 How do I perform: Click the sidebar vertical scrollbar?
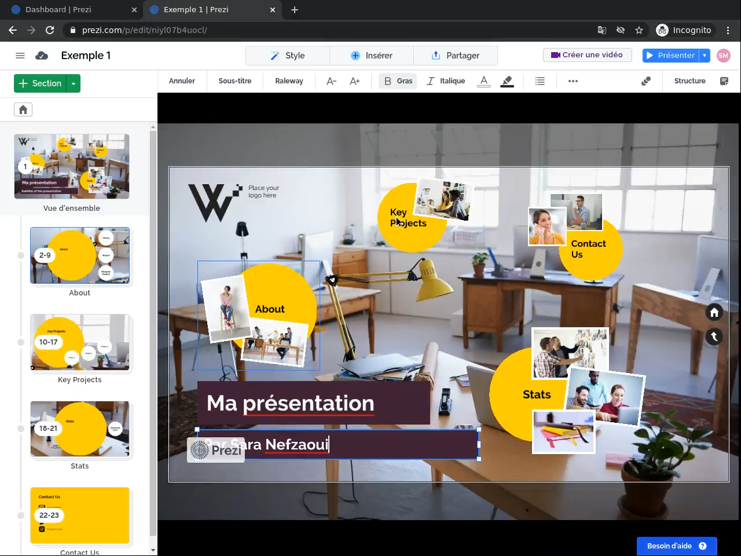[153, 333]
